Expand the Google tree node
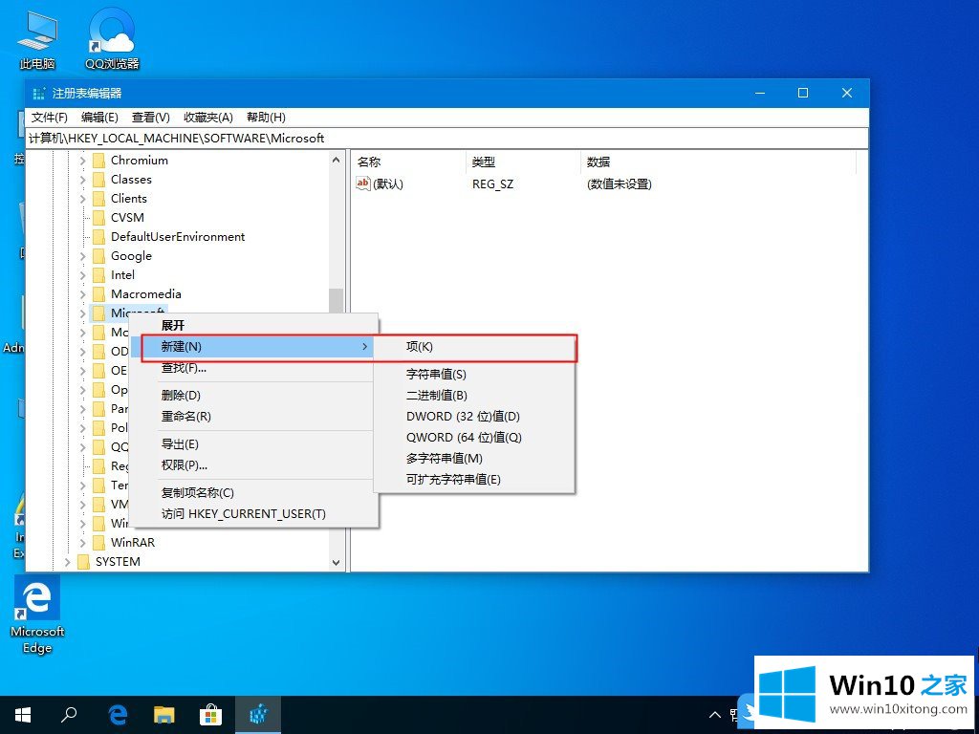Image resolution: width=979 pixels, height=734 pixels. (82, 256)
